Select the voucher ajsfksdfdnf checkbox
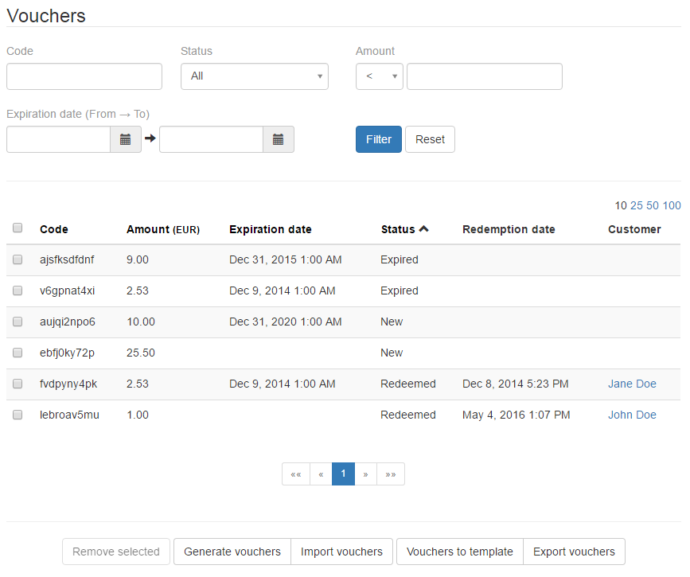 [x=18, y=259]
